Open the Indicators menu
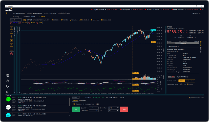 (x=84, y=20)
